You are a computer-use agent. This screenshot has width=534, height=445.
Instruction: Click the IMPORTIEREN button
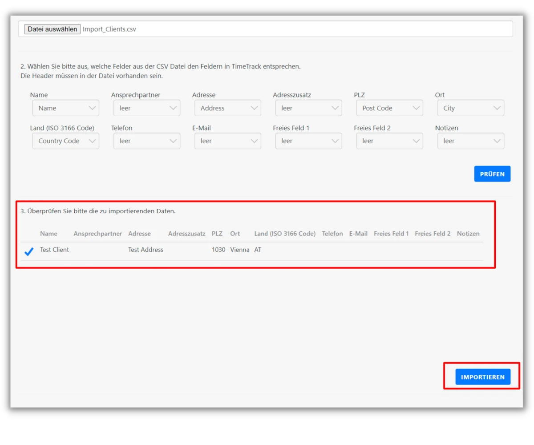[x=483, y=376]
